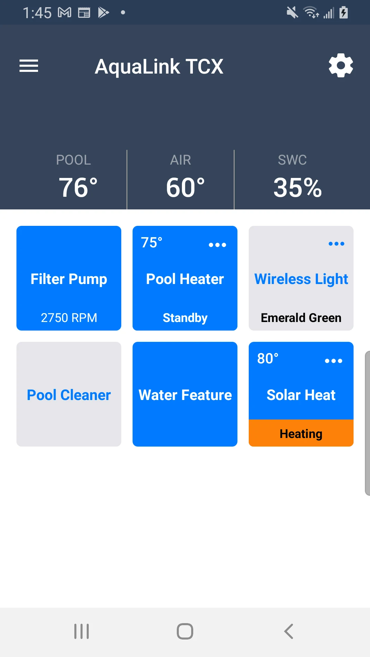Tap the Android recent apps button
370x657 pixels.
(82, 631)
